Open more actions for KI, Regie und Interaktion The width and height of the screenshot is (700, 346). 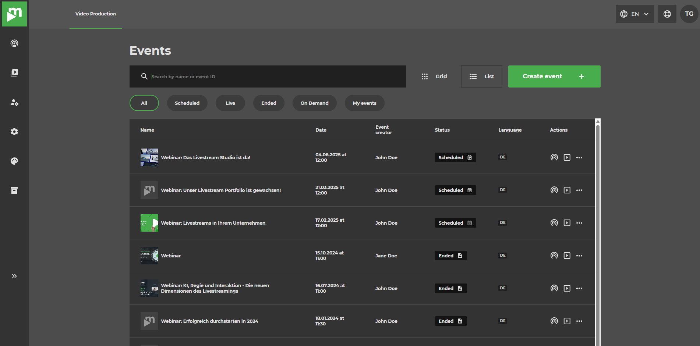[x=579, y=288]
